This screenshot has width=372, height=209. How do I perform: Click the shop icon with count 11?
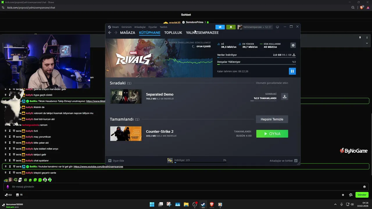point(19,195)
